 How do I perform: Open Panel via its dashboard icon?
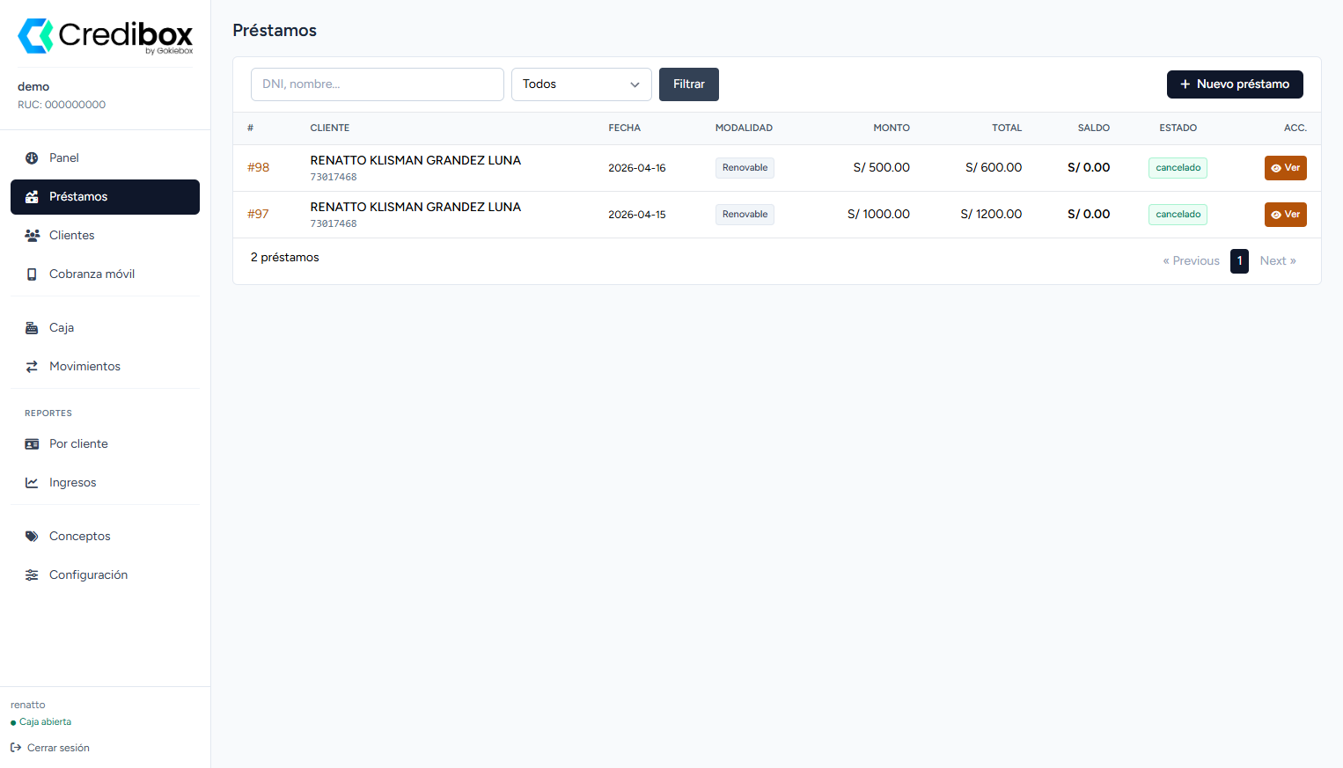click(32, 158)
